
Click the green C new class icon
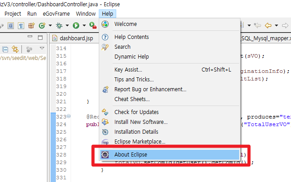(42, 25)
